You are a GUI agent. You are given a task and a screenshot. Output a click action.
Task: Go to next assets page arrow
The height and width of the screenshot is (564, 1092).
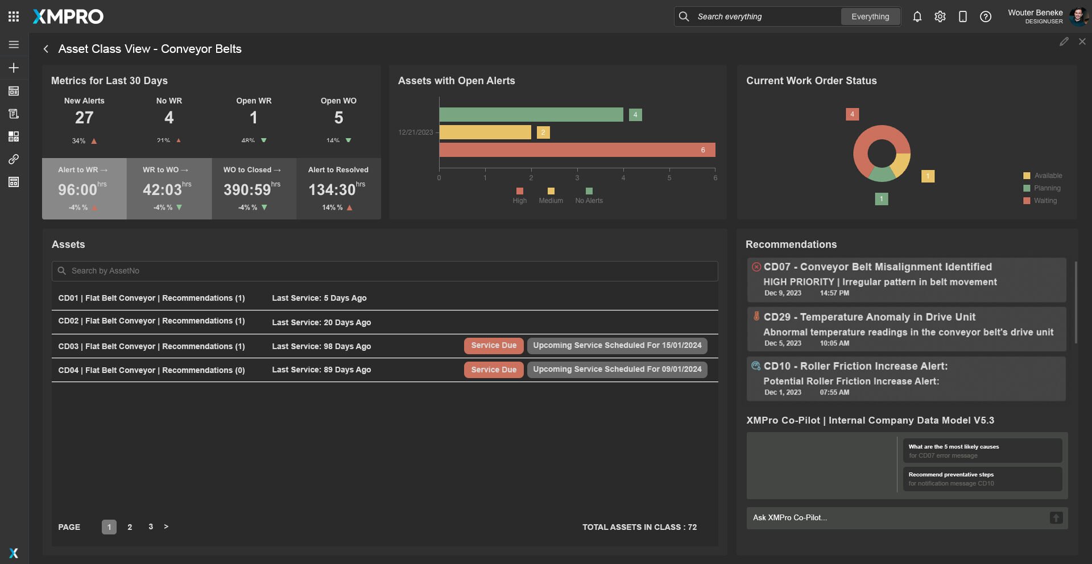click(x=166, y=526)
